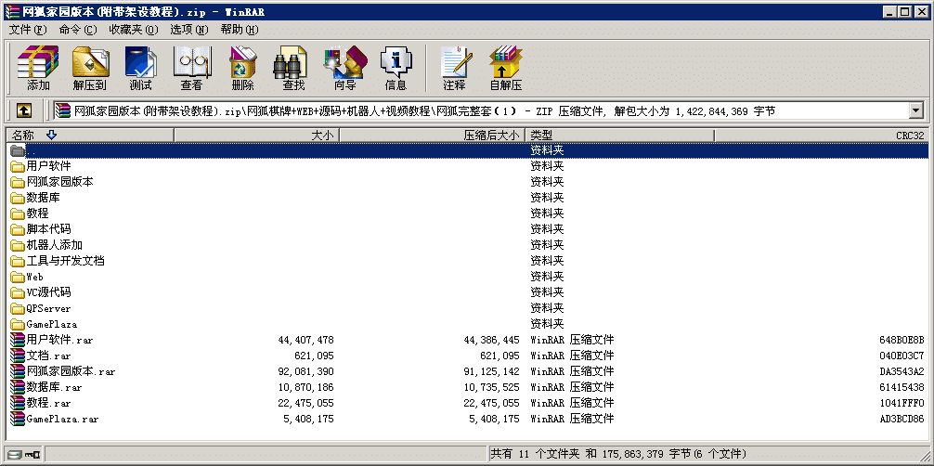The image size is (934, 466).
Task: Click CRC32 value AD3BCD86
Action: pyautogui.click(x=902, y=419)
